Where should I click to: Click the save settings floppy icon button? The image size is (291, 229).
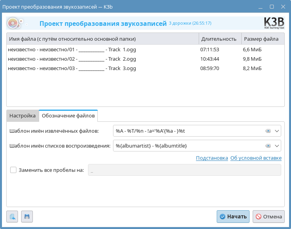point(27,216)
